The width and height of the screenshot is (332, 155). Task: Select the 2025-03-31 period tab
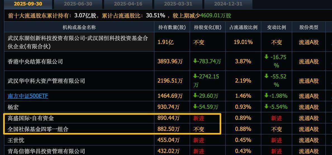178,4
